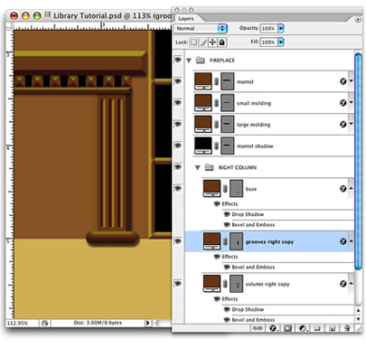Hide the RIGHT COLUMN group
This screenshot has height=348, width=366.
(178, 167)
